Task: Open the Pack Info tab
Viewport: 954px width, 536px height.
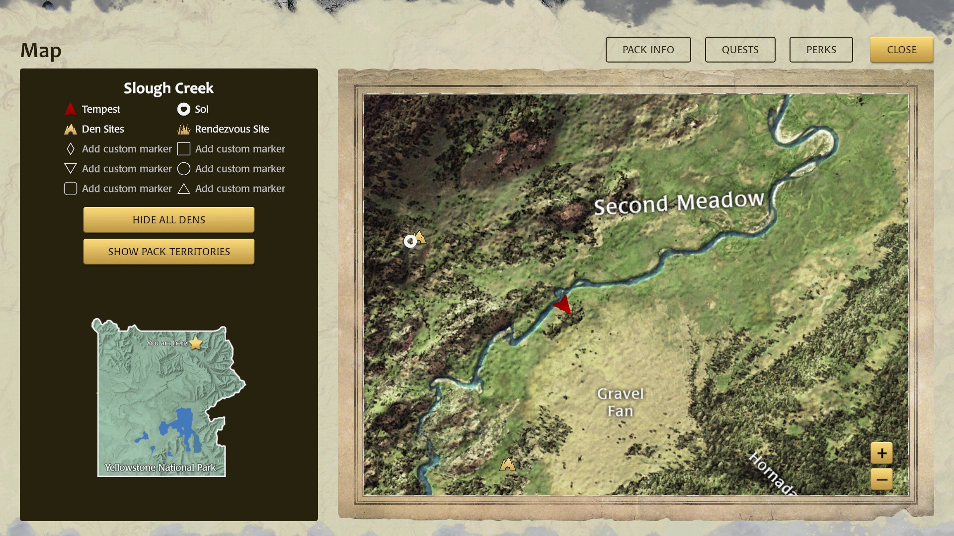Action: point(648,50)
